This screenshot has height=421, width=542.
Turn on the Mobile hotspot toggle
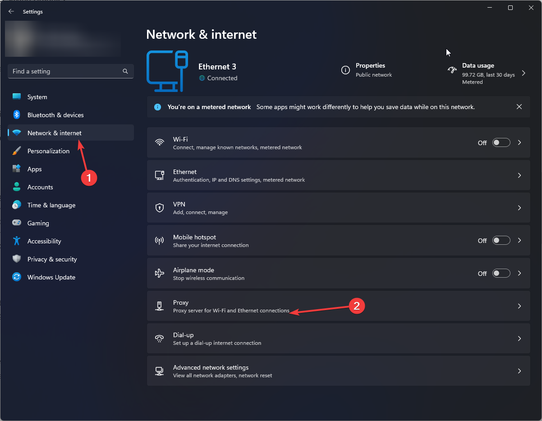pyautogui.click(x=501, y=241)
